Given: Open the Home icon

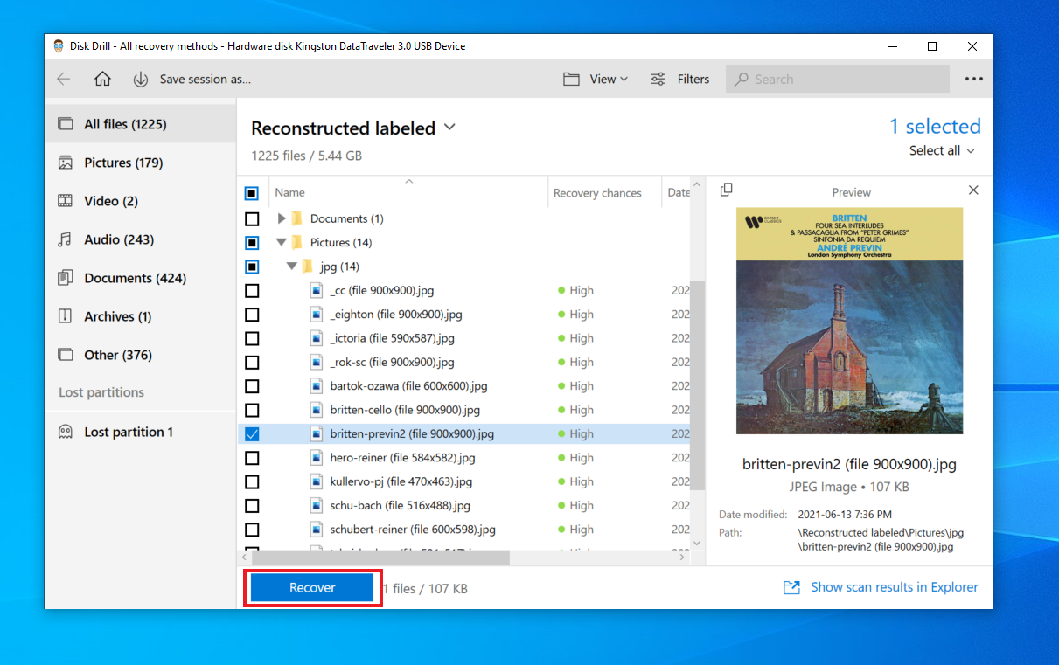Looking at the screenshot, I should tap(102, 79).
